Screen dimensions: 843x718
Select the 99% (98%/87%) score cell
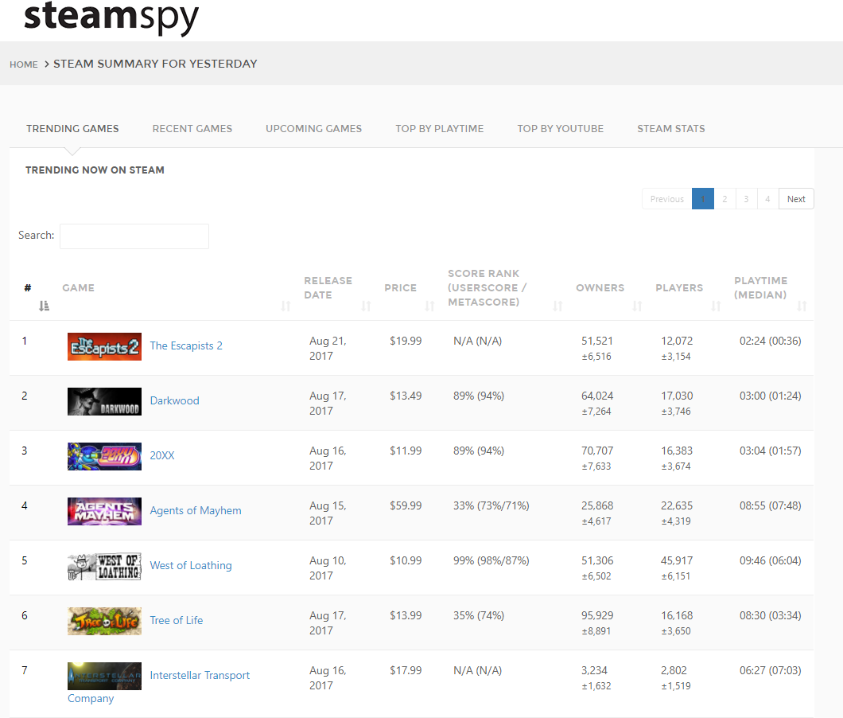coord(491,560)
